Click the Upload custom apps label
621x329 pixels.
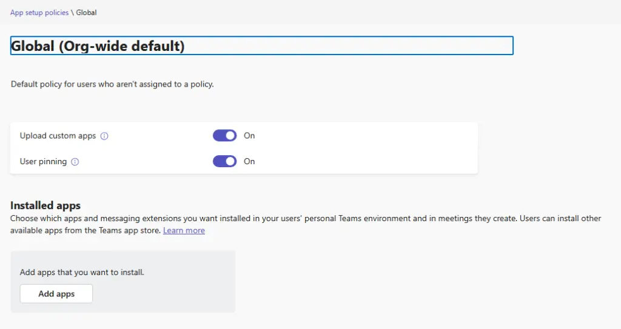coord(58,136)
